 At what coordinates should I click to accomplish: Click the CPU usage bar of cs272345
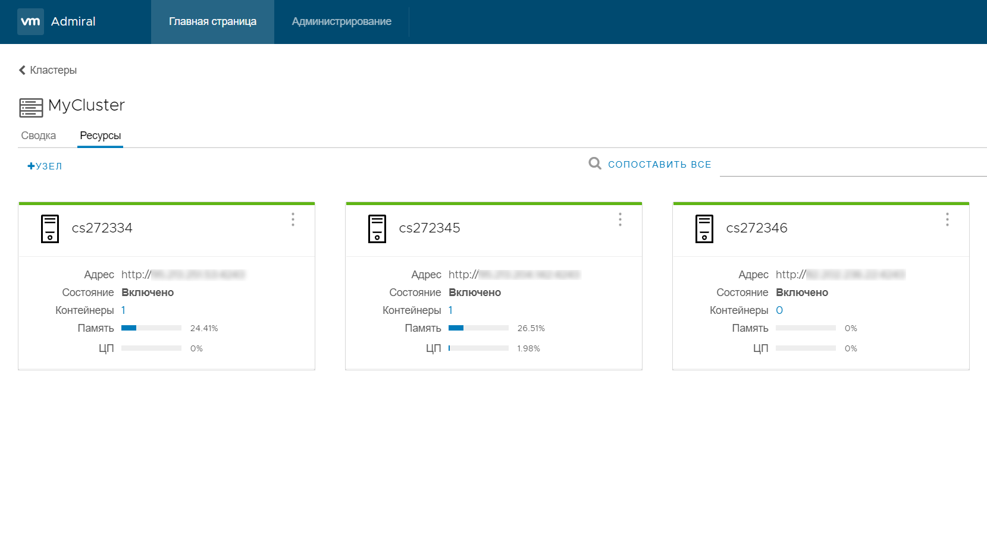click(x=478, y=348)
